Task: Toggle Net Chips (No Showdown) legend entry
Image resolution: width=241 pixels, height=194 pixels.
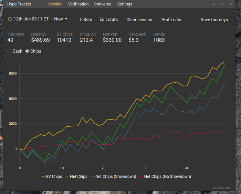Action: point(165,176)
